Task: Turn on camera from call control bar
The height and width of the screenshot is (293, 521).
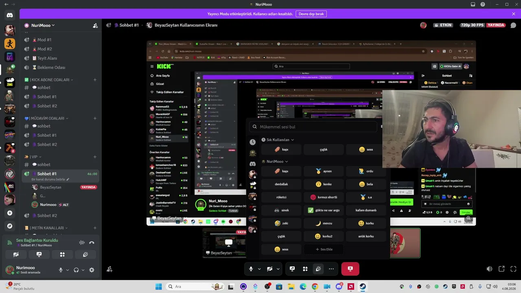Action: [269, 269]
